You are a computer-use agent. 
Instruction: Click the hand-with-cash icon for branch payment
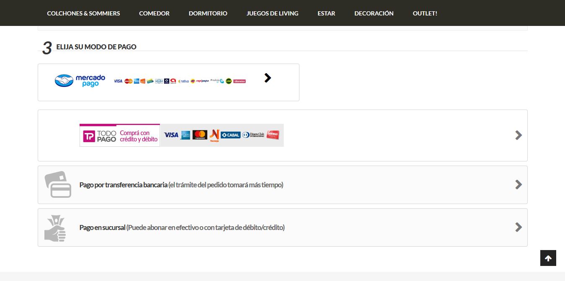[x=55, y=228]
